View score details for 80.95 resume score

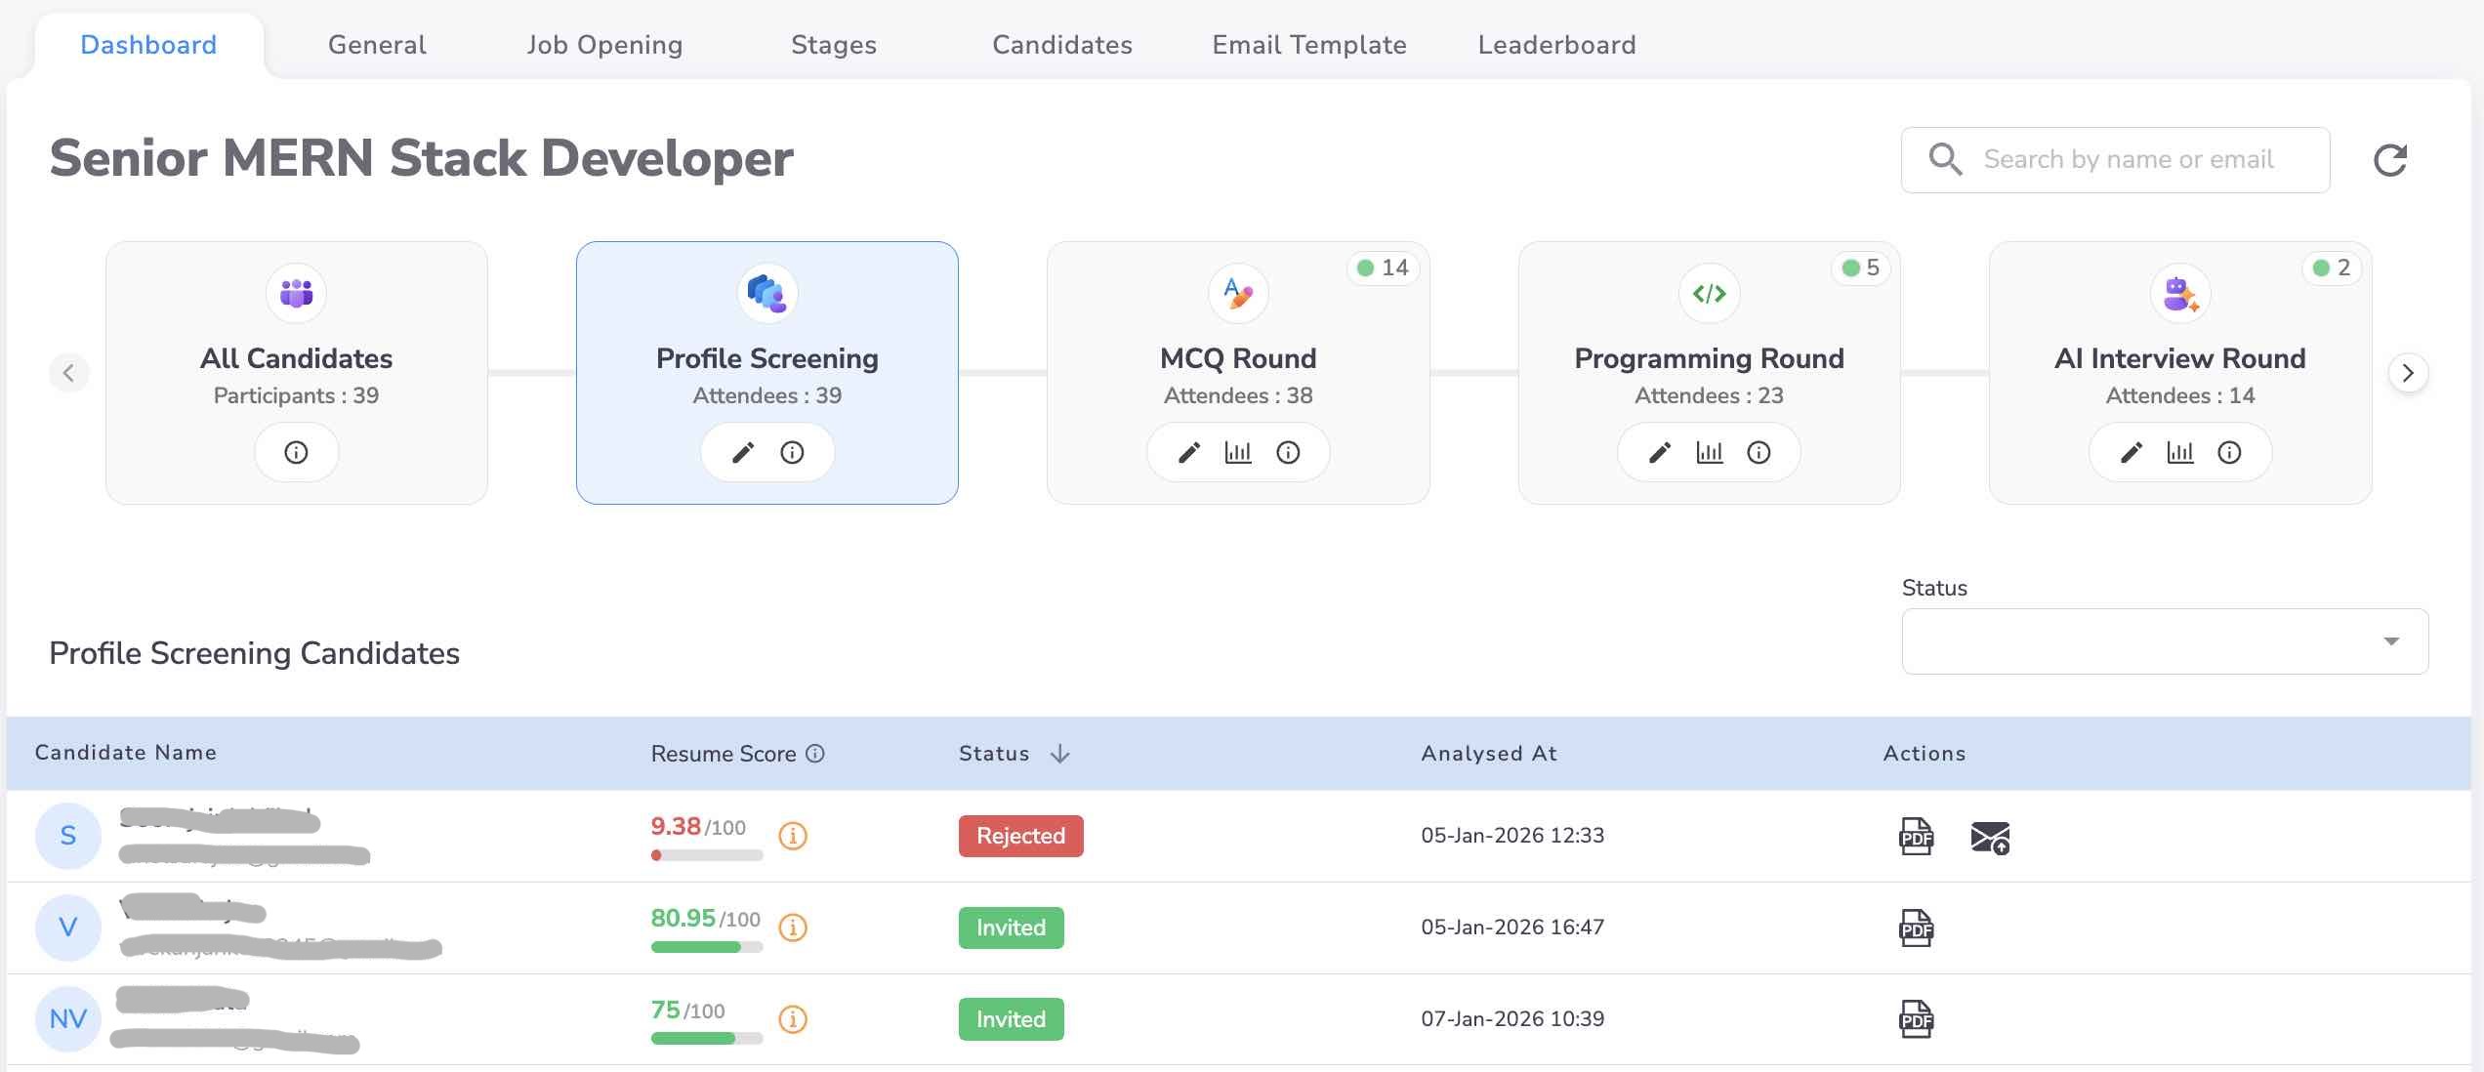[793, 928]
